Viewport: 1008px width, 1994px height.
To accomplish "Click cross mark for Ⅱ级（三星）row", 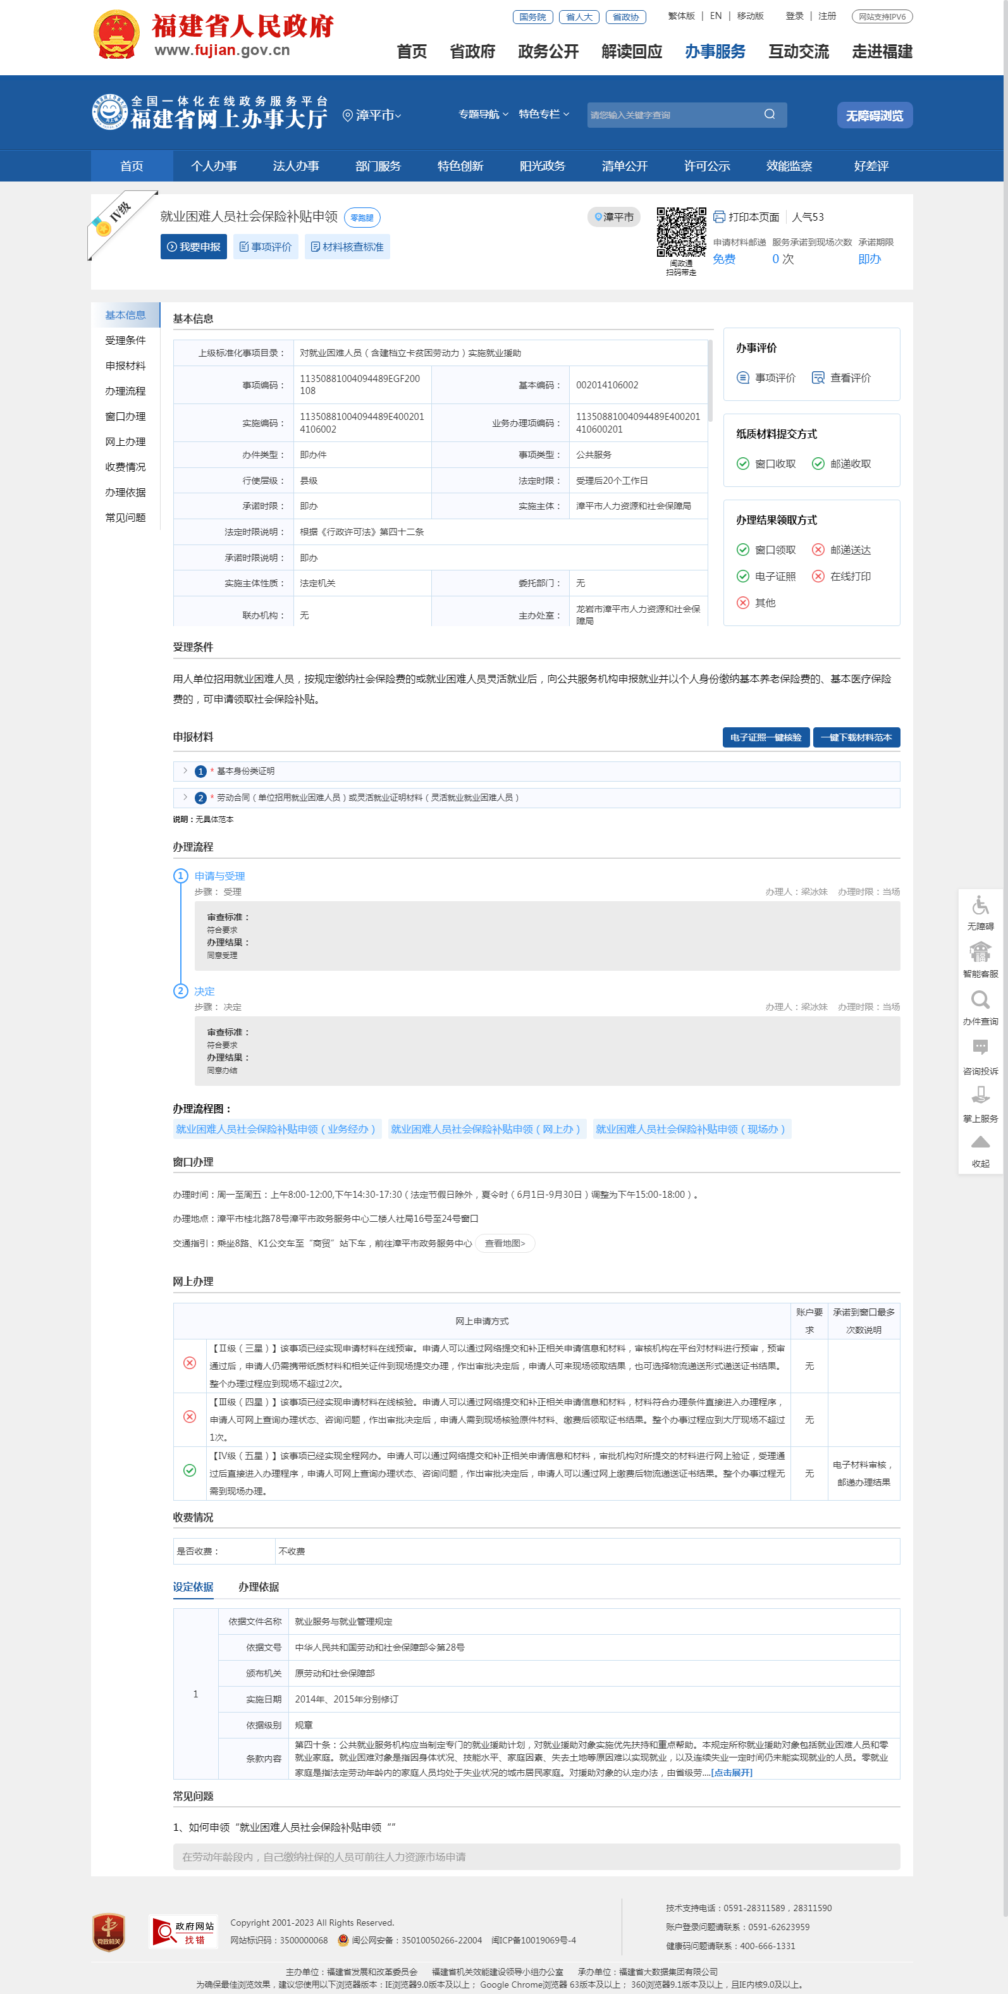I will coord(190,1363).
